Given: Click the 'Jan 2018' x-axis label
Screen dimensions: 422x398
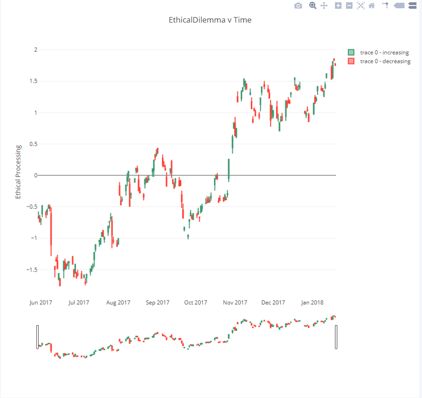Looking at the screenshot, I should (312, 302).
